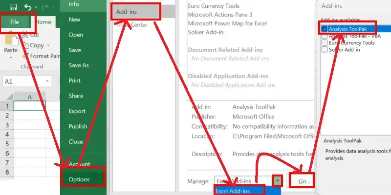Image resolution: width=391 pixels, height=195 pixels.
Task: Click the Name Box showing A1
Action: 23,81
